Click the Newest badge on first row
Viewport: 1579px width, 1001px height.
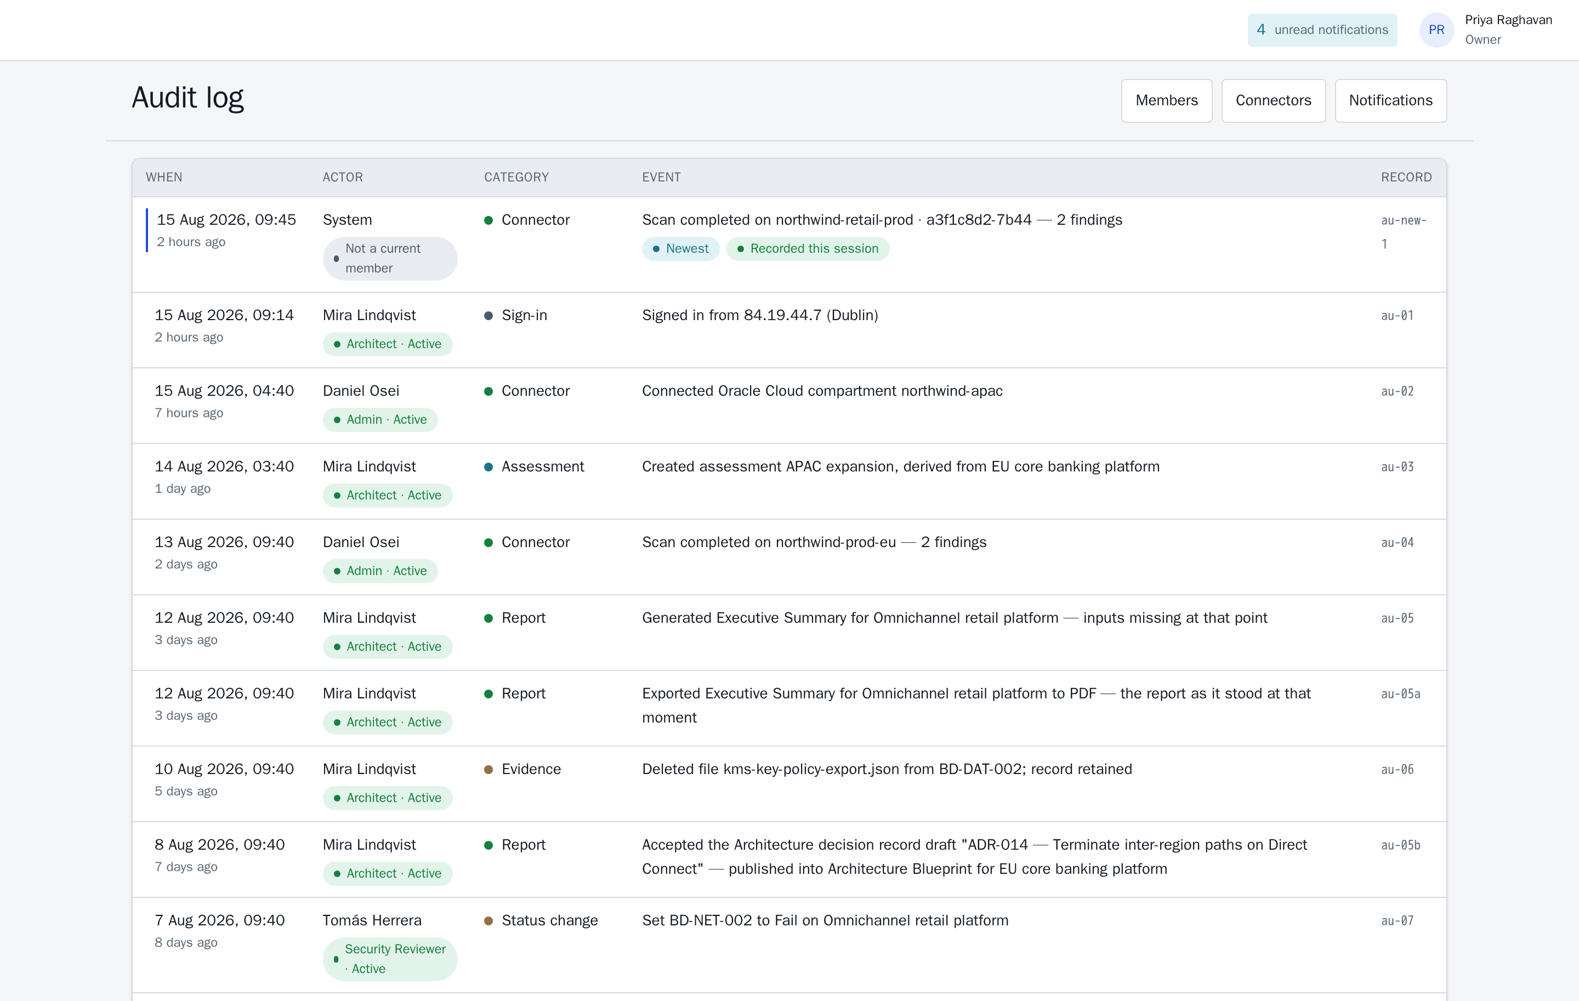point(680,248)
